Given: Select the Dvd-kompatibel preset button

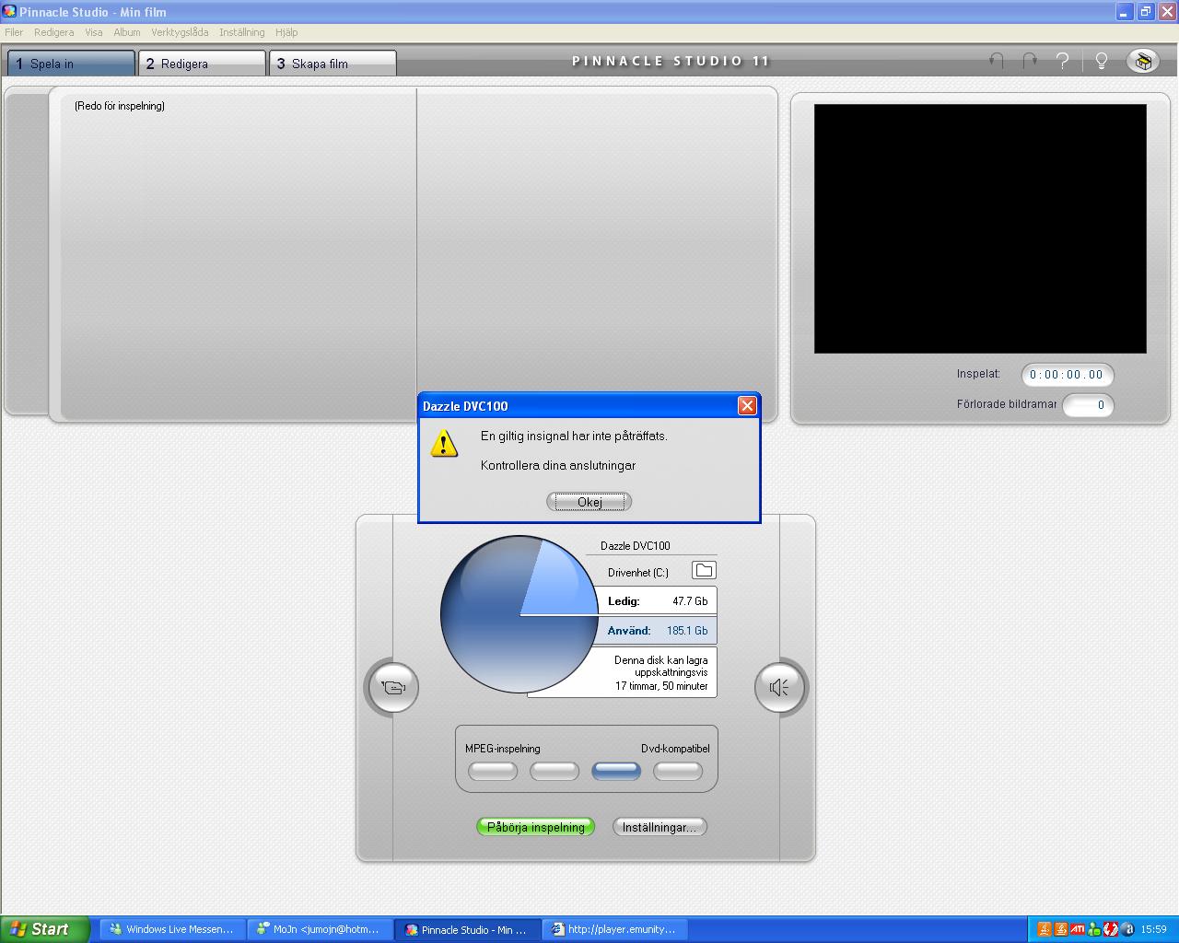Looking at the screenshot, I should (678, 772).
